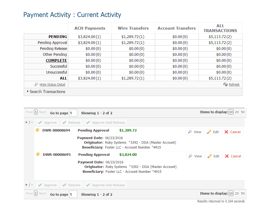This screenshot has height=224, width=270.
Task: Click page 1 in top pagination
Action: (x=36, y=112)
